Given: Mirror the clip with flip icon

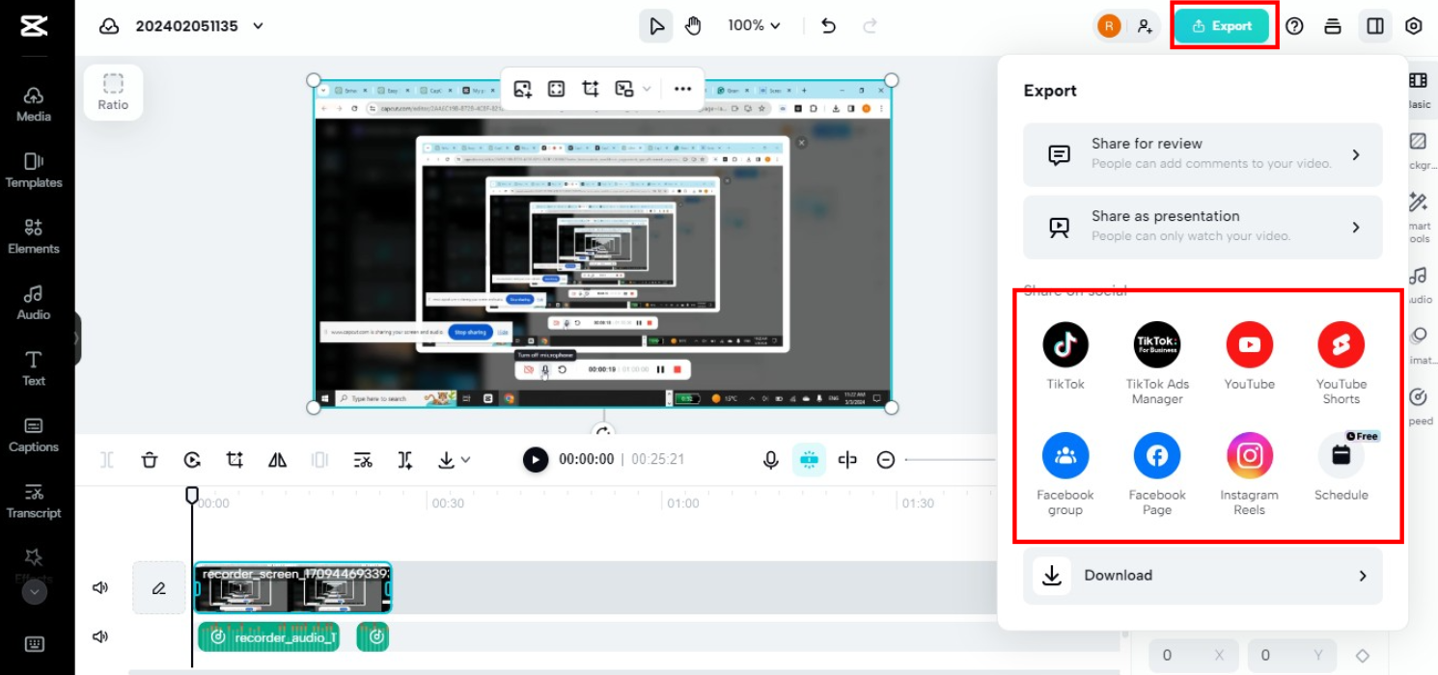Looking at the screenshot, I should tap(277, 460).
